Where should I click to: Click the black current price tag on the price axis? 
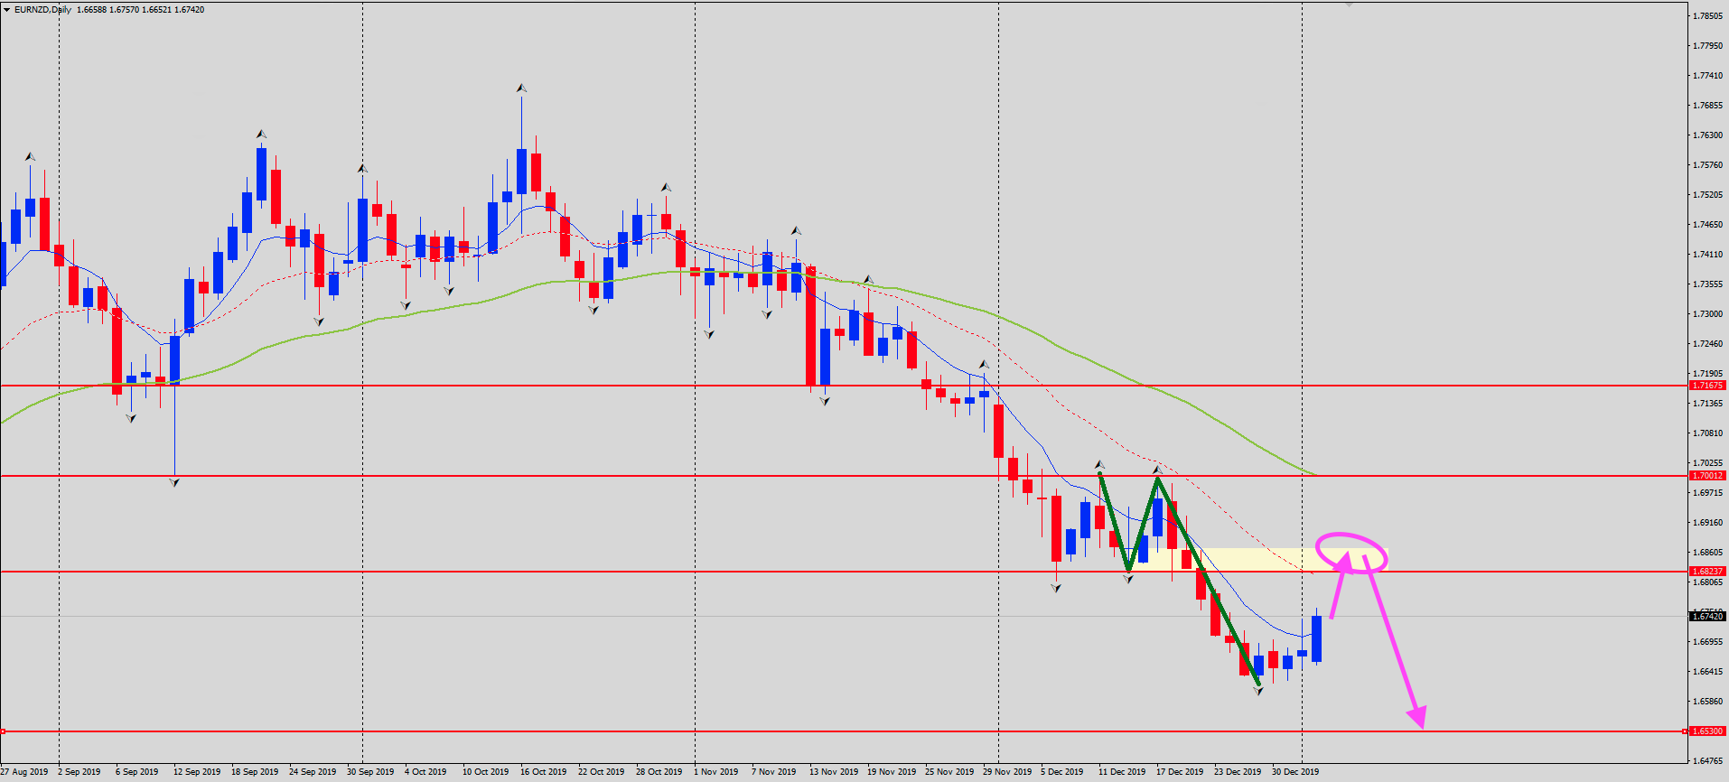click(x=1707, y=617)
